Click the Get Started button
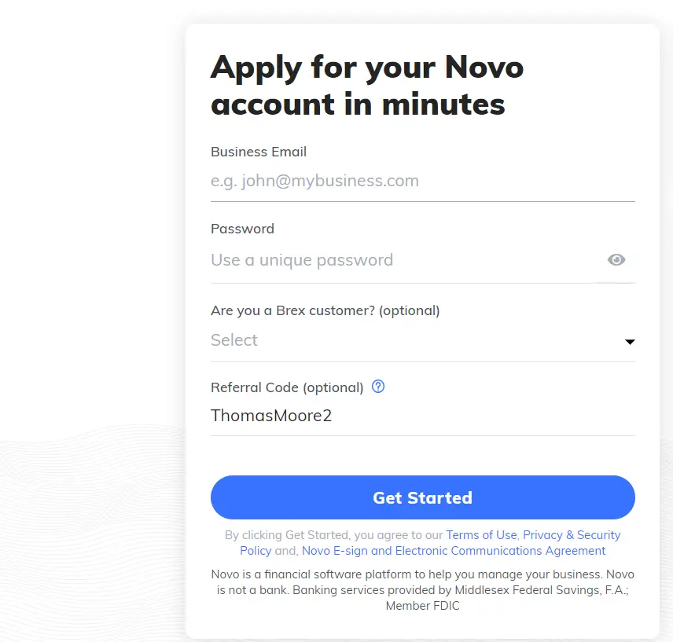 423,497
